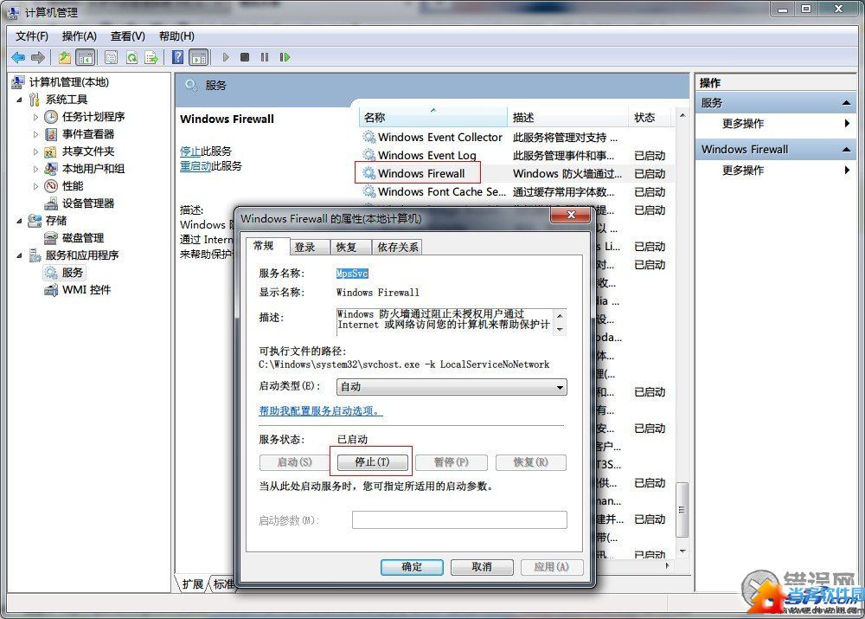Click the blue Help question mark icon
This screenshot has width=865, height=619.
tap(177, 57)
